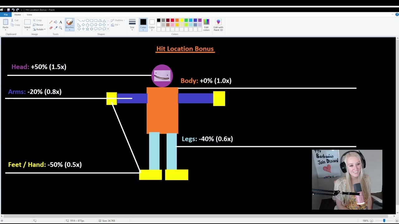Open the File menu
This screenshot has width=399, height=224.
6,15
